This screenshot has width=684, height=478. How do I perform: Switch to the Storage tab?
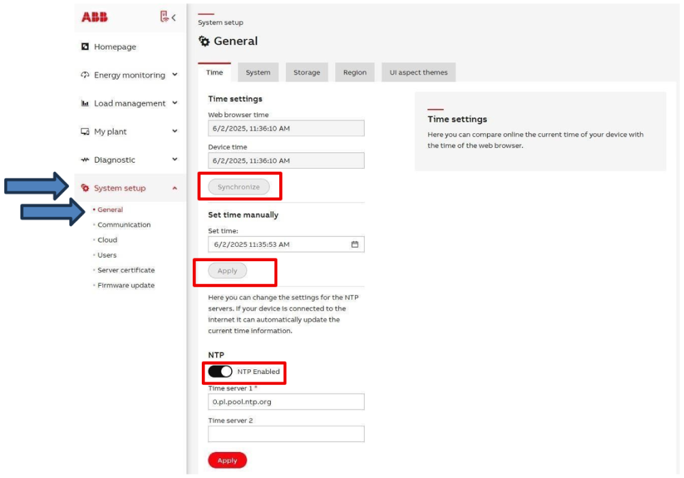pos(306,72)
